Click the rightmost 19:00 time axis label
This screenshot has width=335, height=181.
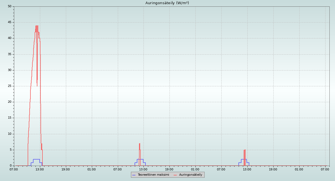click(273, 169)
